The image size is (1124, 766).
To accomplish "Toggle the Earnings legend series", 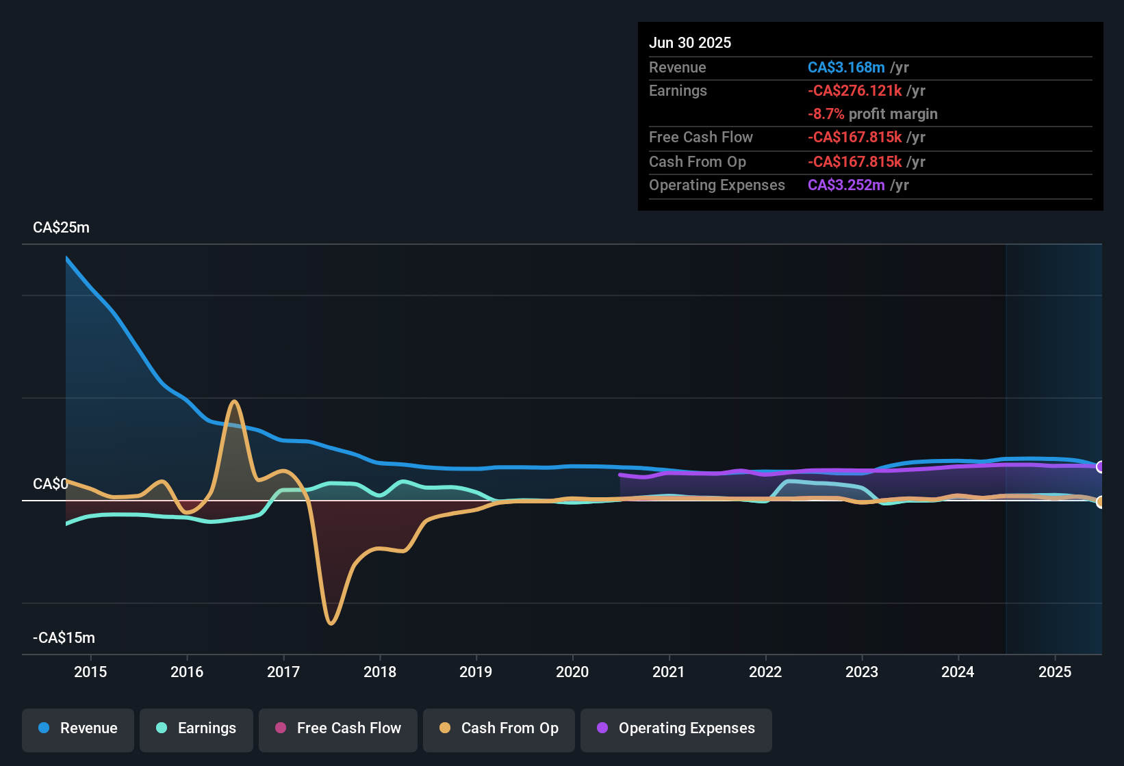I will [x=196, y=728].
